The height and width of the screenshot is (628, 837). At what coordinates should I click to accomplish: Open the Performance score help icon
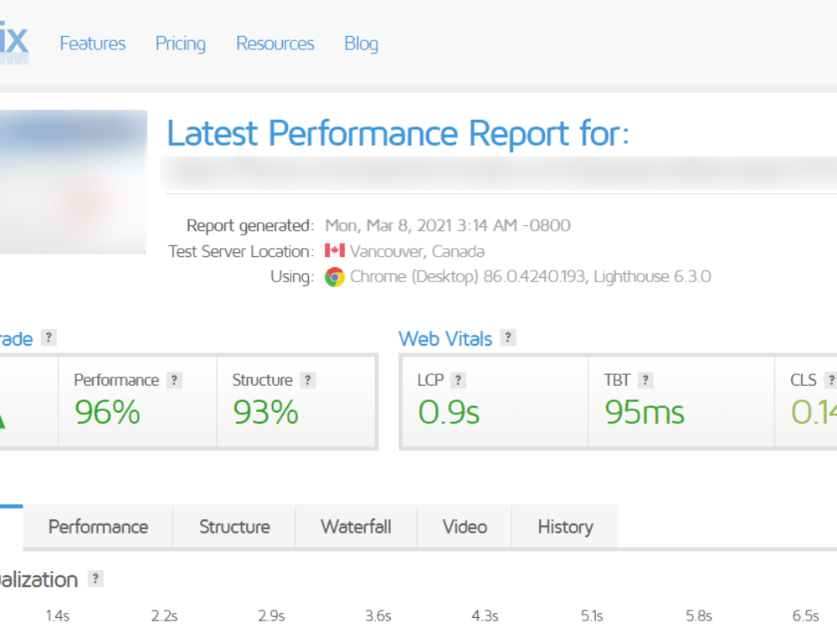173,379
